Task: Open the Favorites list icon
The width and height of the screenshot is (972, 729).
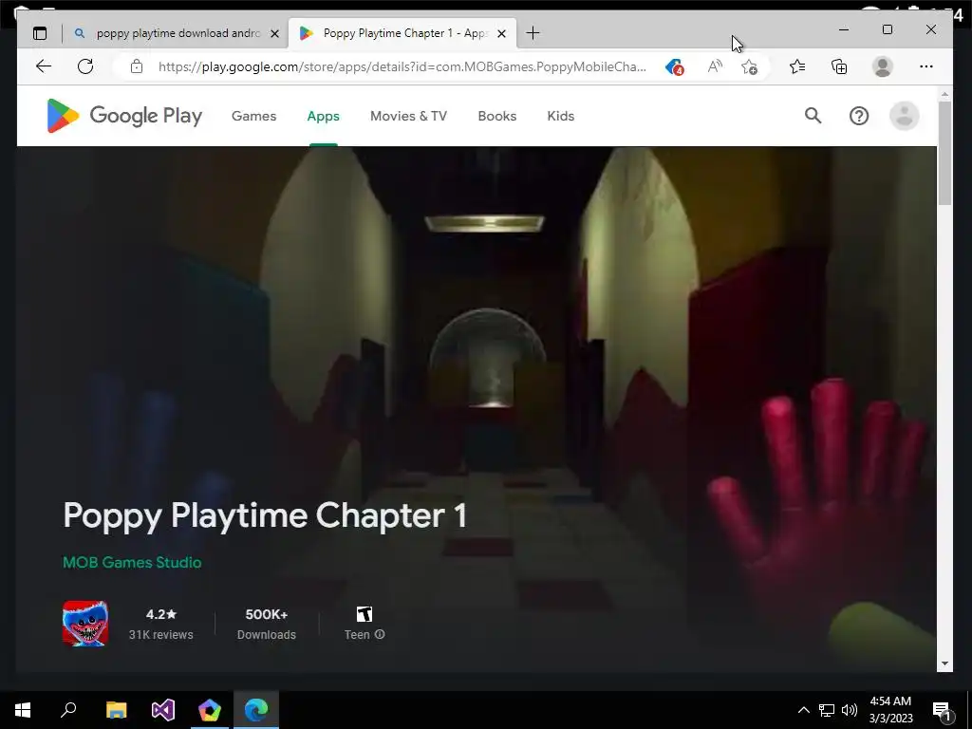Action: pyautogui.click(x=797, y=66)
